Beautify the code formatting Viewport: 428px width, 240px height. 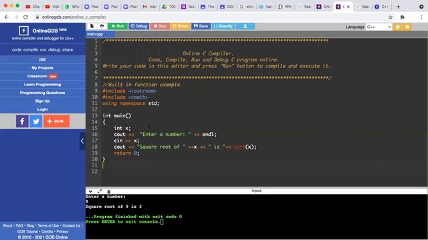(223, 26)
